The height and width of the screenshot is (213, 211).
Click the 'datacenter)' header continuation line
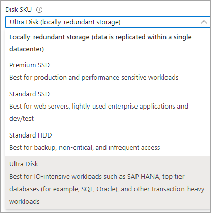coord(27,49)
